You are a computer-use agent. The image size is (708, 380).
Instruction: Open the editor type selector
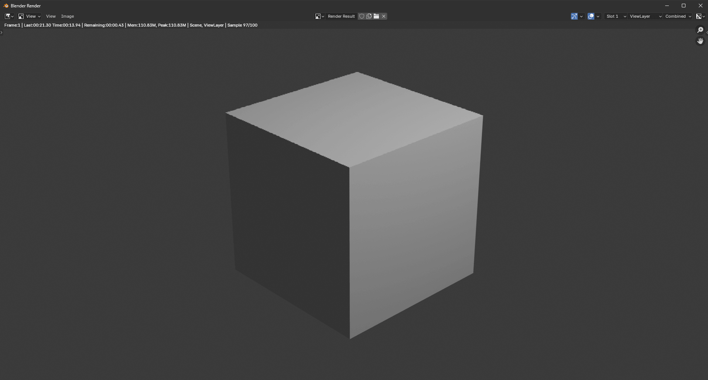pyautogui.click(x=9, y=16)
